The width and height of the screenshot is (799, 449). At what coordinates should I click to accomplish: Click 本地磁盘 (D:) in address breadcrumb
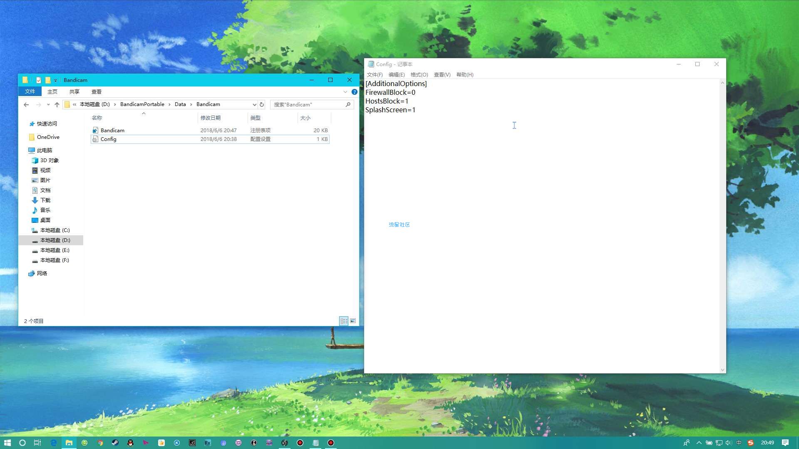pyautogui.click(x=95, y=104)
